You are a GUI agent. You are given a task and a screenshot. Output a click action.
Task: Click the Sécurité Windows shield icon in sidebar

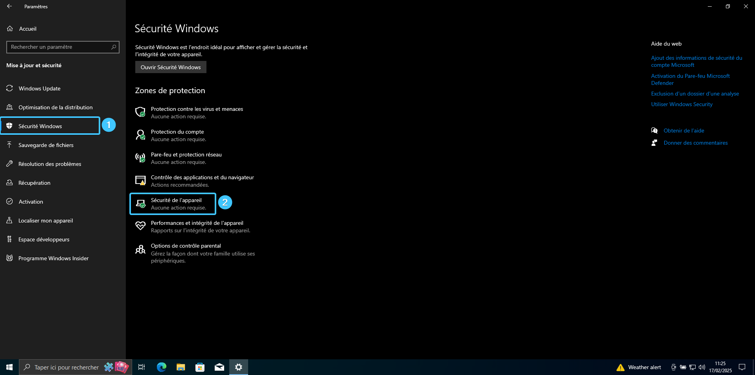pos(9,126)
